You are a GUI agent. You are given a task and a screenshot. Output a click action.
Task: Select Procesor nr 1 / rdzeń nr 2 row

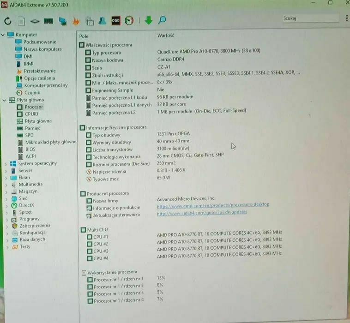pos(125,286)
